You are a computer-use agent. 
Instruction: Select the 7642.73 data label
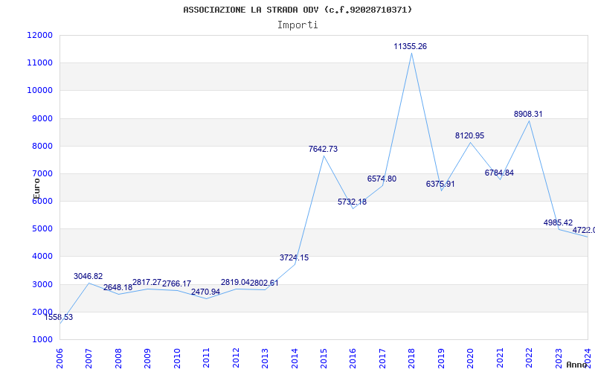pyautogui.click(x=323, y=149)
